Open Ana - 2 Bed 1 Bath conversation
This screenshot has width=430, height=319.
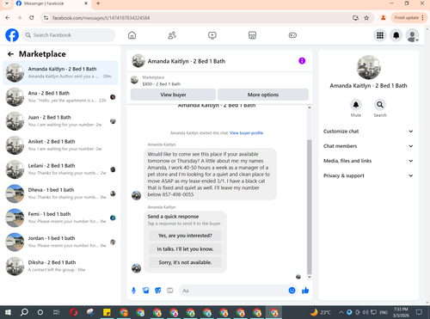(60, 97)
